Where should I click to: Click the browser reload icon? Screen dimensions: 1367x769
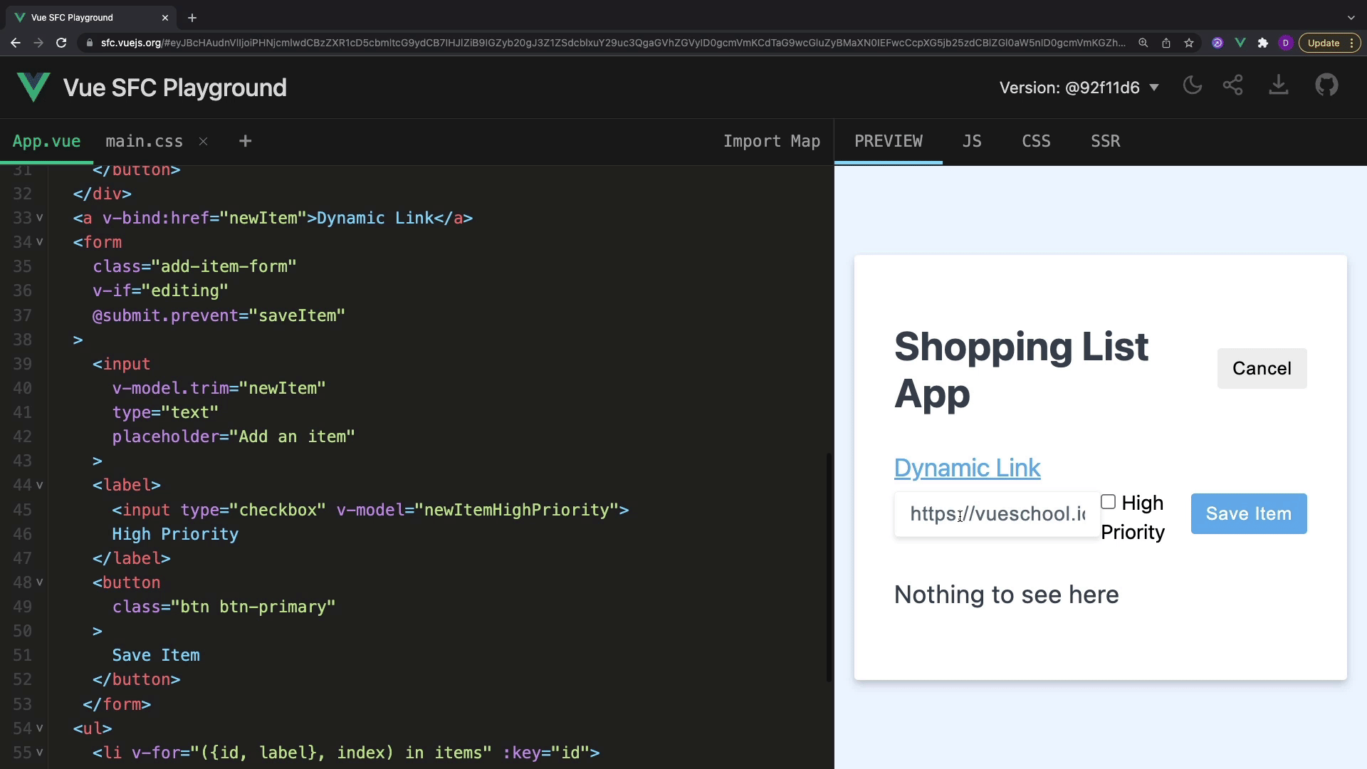pos(61,43)
